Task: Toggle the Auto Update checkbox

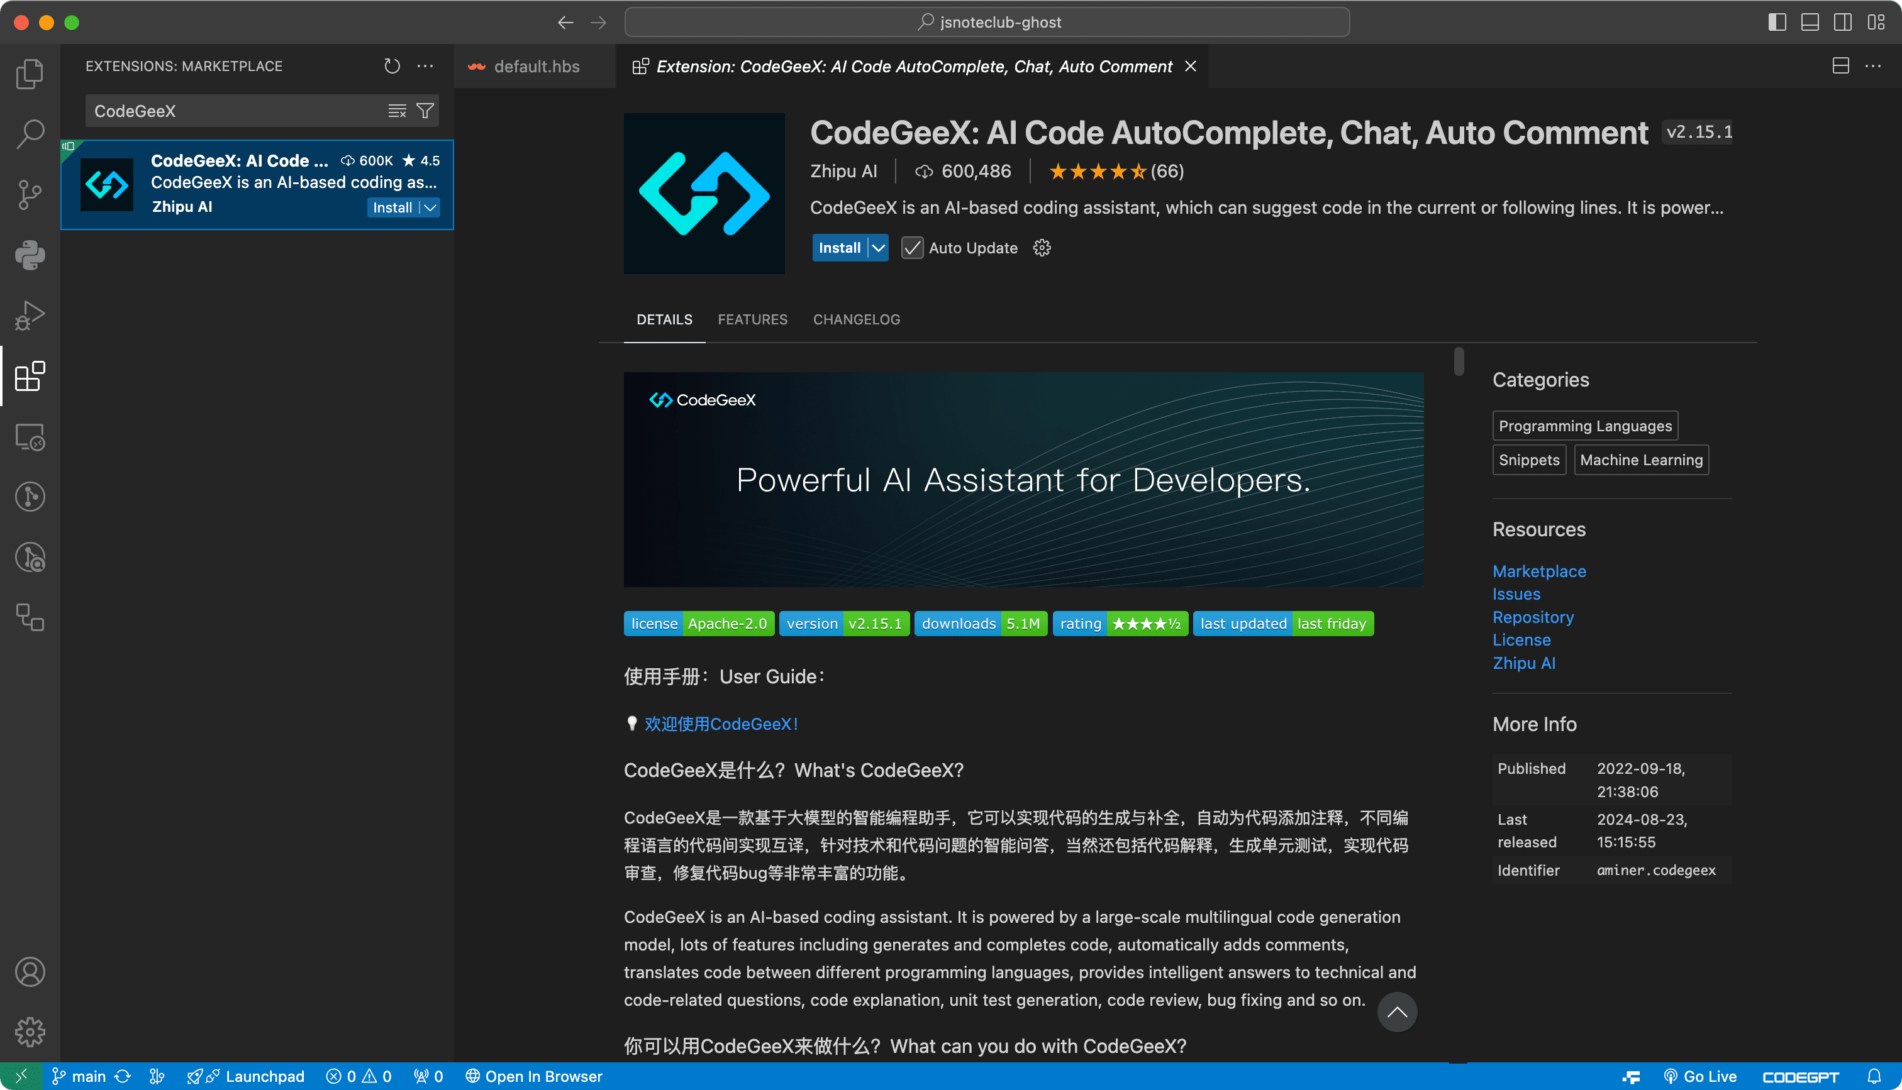Action: [x=912, y=248]
